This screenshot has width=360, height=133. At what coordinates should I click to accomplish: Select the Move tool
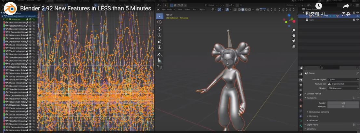coord(160,29)
